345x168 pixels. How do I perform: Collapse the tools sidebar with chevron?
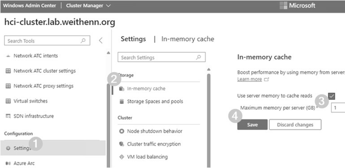100,40
